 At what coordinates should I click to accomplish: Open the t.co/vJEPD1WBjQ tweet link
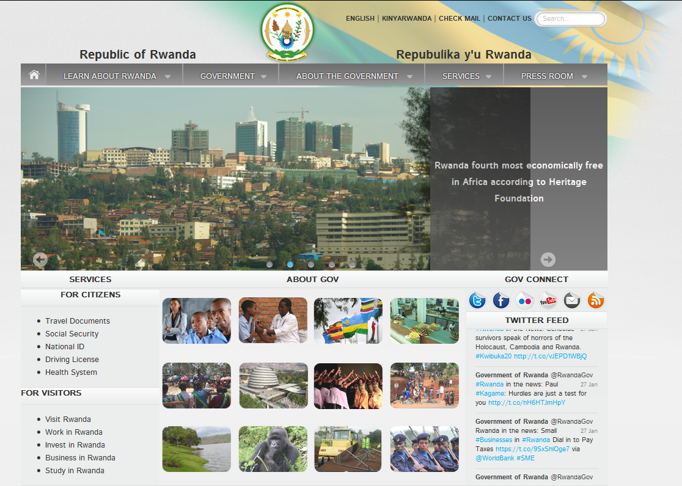click(550, 356)
